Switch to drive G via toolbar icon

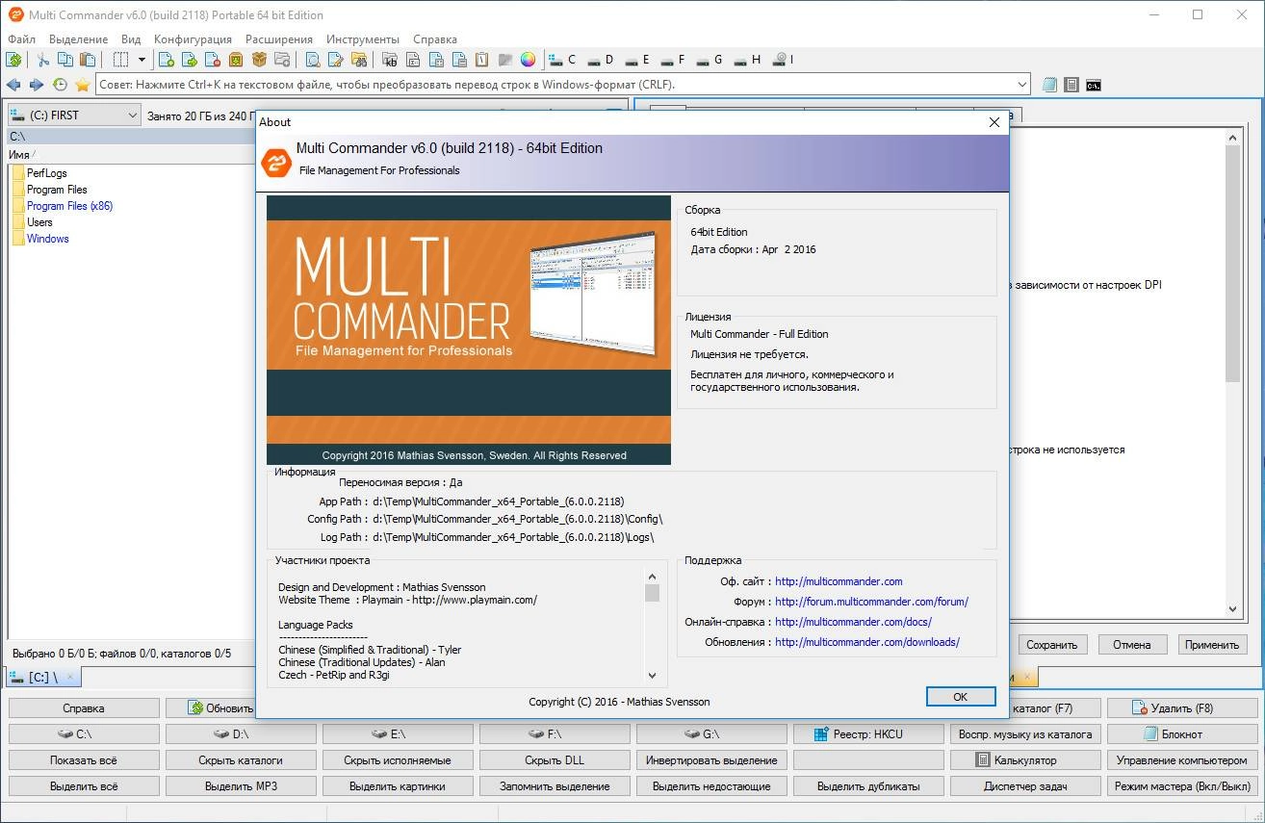click(x=709, y=60)
